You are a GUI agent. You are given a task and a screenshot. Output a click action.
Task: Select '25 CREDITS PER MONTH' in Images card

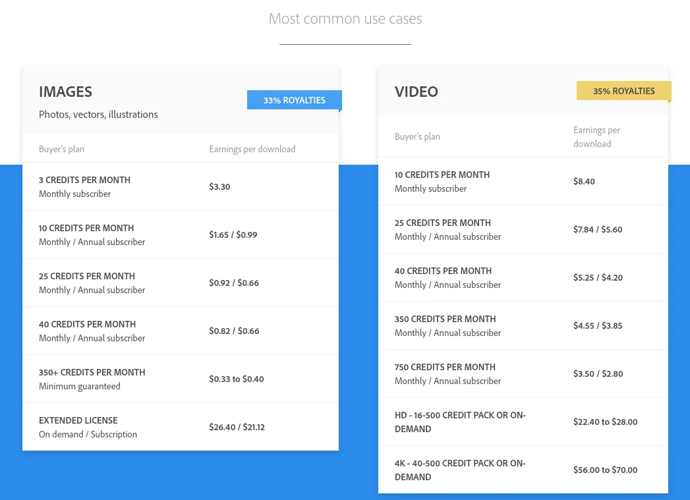tap(87, 276)
